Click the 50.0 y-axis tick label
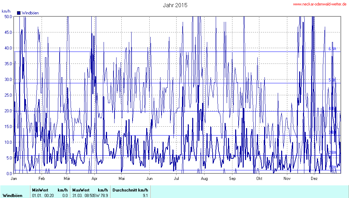 (x=8, y=16)
